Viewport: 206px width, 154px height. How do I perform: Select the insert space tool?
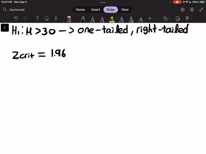(56, 18)
